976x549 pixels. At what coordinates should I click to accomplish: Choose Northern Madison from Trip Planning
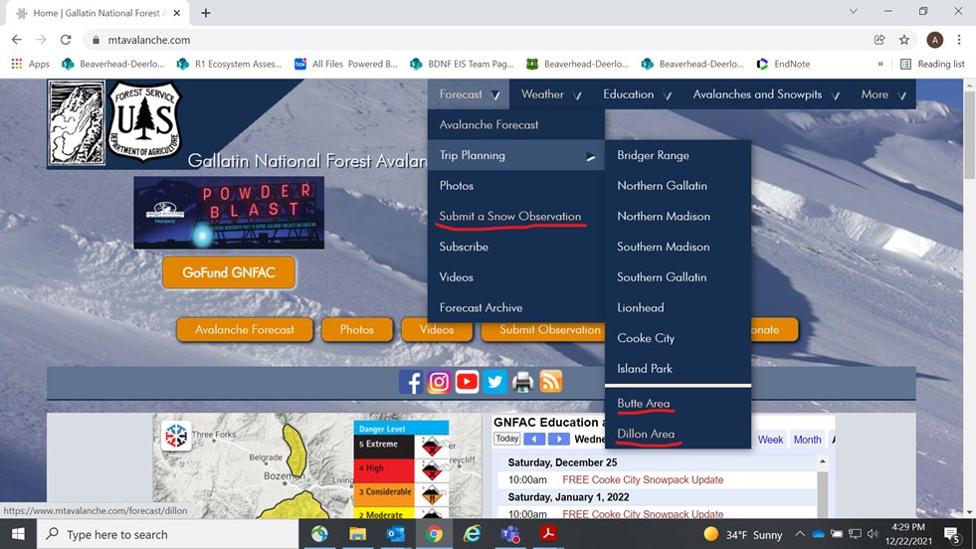(x=678, y=216)
